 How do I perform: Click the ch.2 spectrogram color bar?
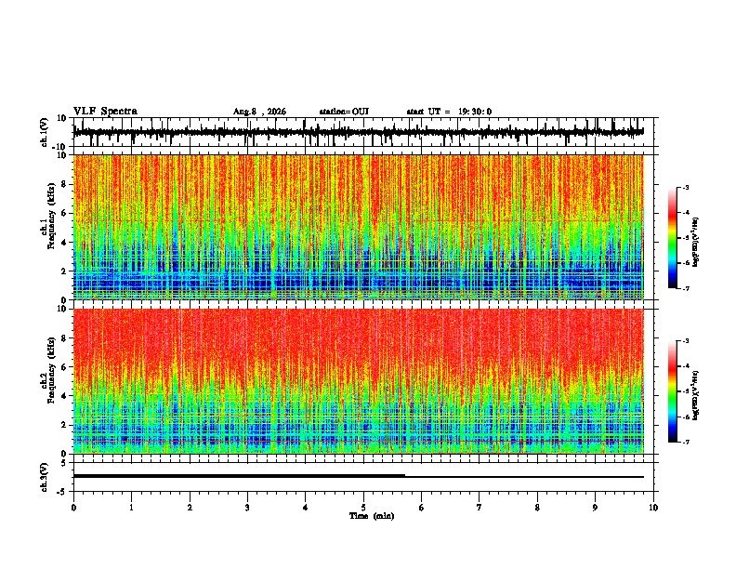pos(673,391)
